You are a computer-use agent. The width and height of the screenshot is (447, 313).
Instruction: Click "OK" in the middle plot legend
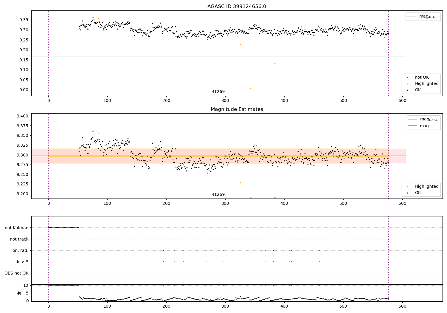click(418, 193)
